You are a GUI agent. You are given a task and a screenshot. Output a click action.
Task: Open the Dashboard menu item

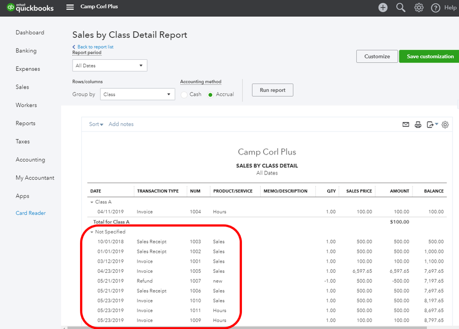click(x=30, y=33)
